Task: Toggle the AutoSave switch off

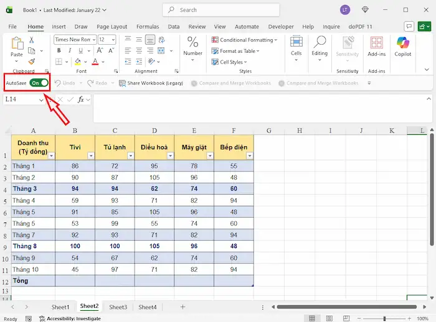Action: [x=39, y=83]
